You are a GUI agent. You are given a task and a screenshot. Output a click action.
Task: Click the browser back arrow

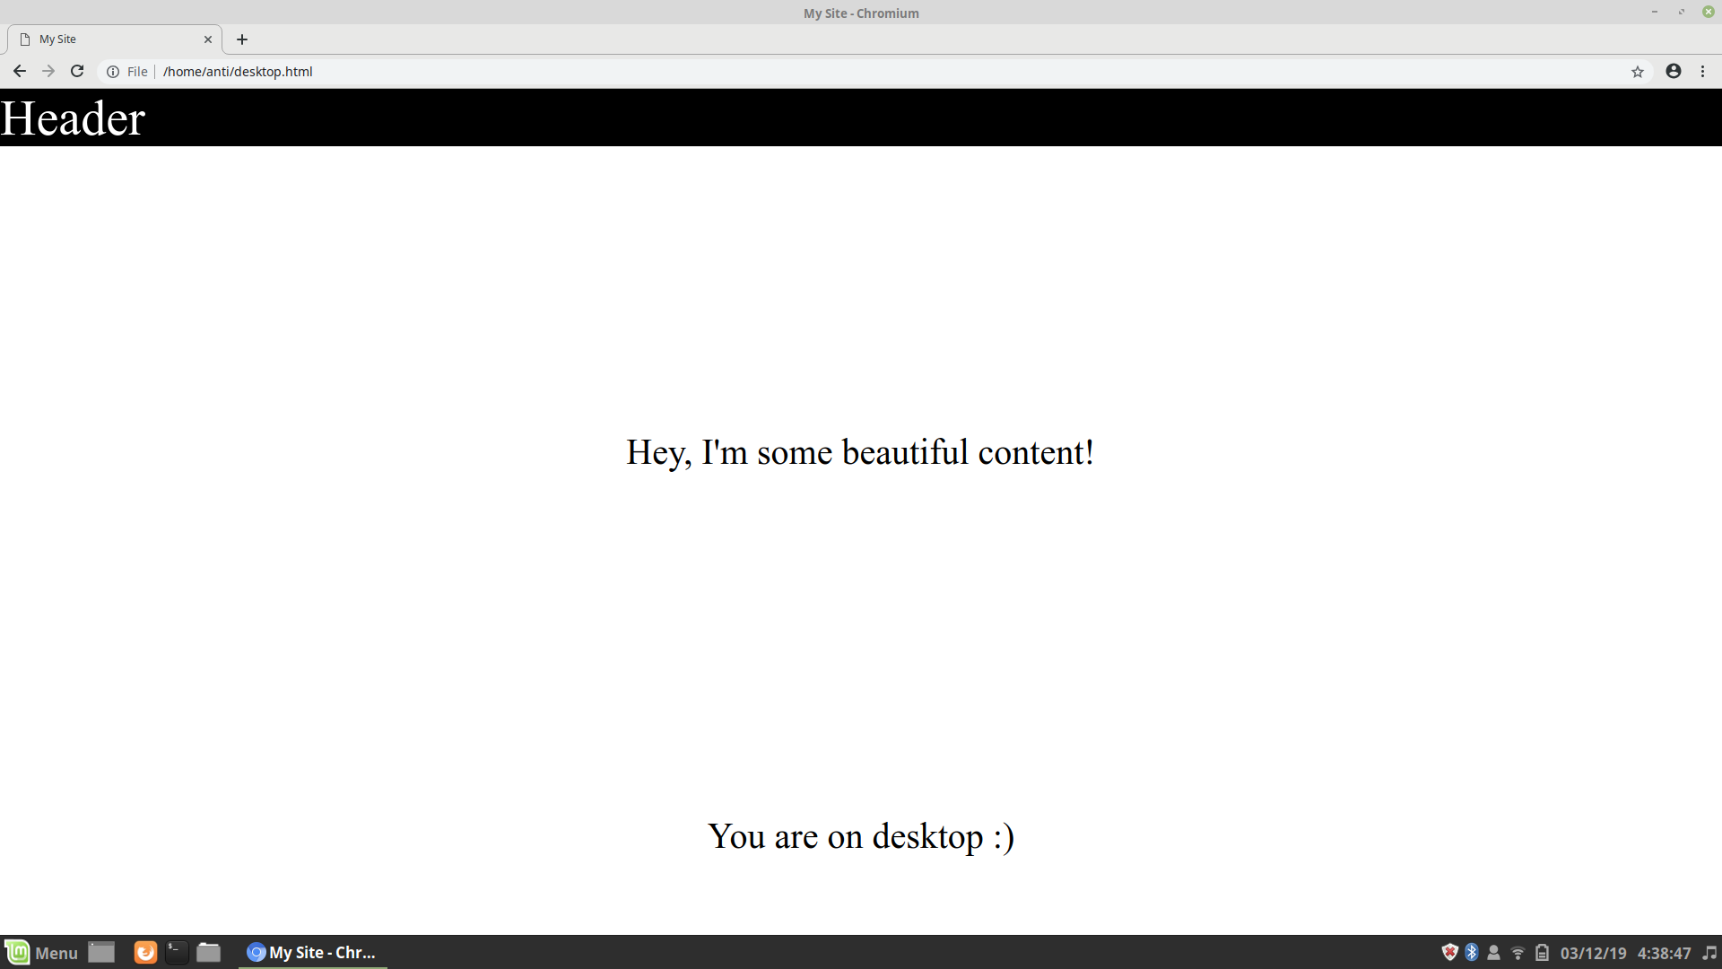coord(19,72)
